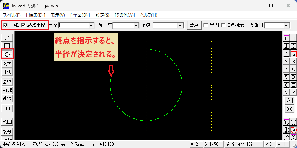Open the 表示(V) menu
Viewport: 297px width, 148px height.
click(x=58, y=15)
